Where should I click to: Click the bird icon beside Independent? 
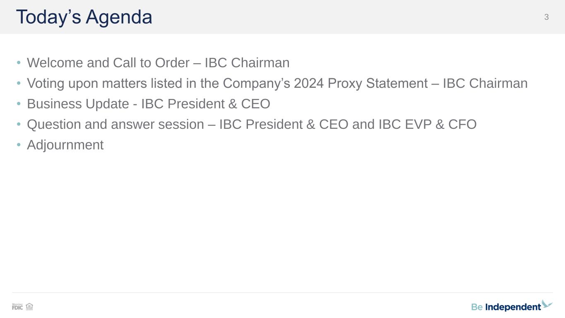(x=547, y=304)
